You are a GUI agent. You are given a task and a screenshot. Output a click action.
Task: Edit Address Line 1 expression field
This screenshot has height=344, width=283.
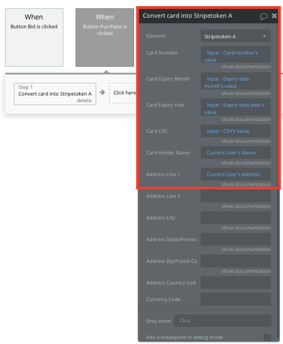click(x=236, y=175)
